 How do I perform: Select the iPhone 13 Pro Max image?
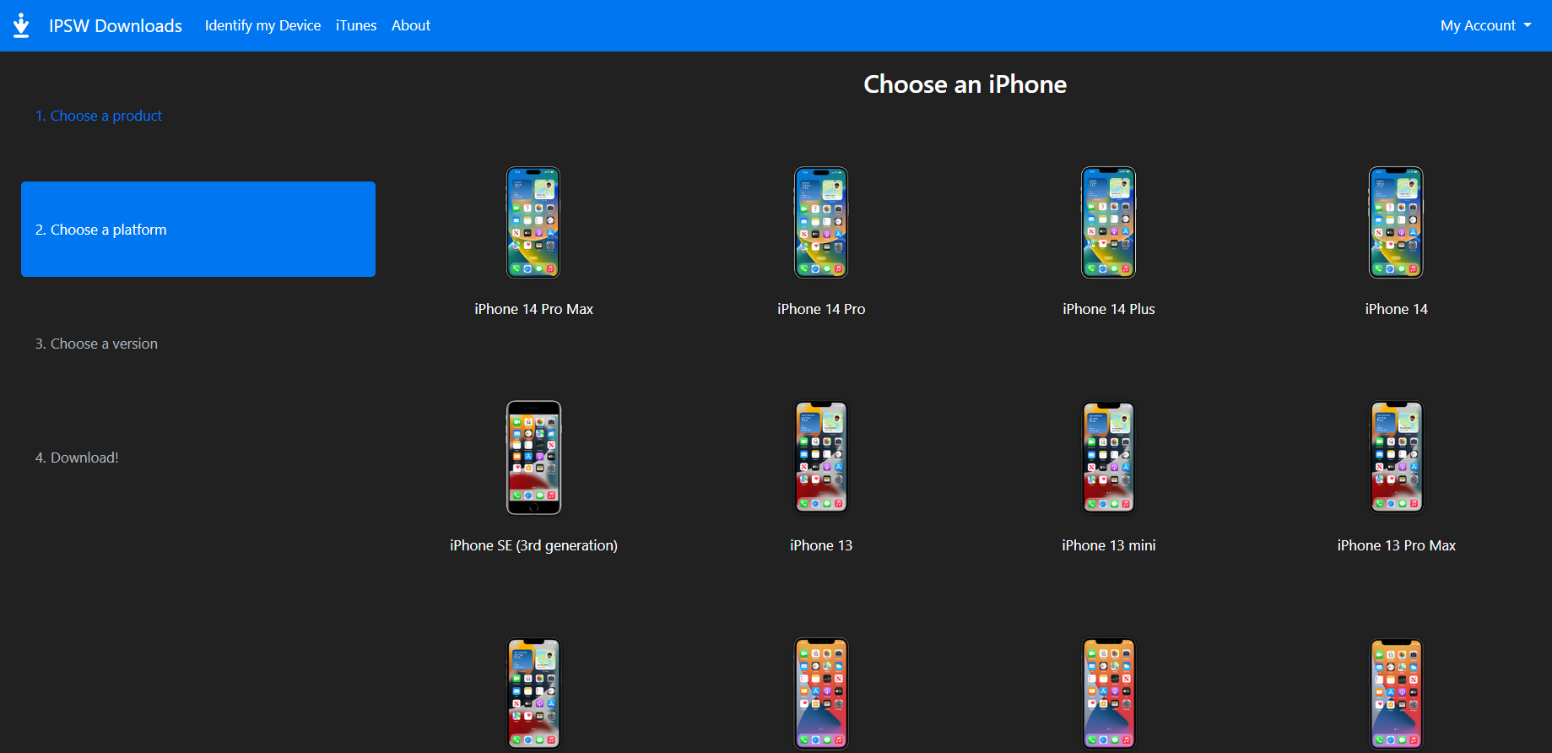point(1397,458)
